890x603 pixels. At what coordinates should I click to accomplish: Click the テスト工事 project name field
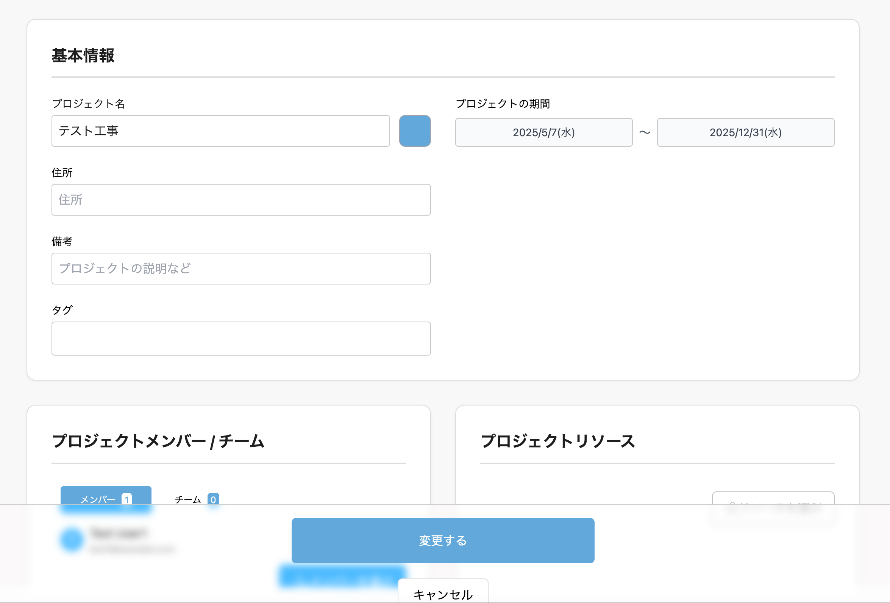coord(220,131)
